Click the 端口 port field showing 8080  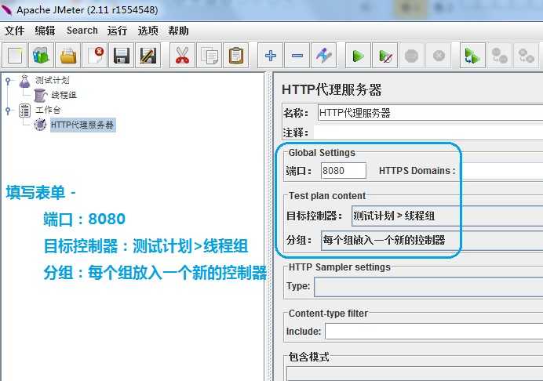pos(343,171)
